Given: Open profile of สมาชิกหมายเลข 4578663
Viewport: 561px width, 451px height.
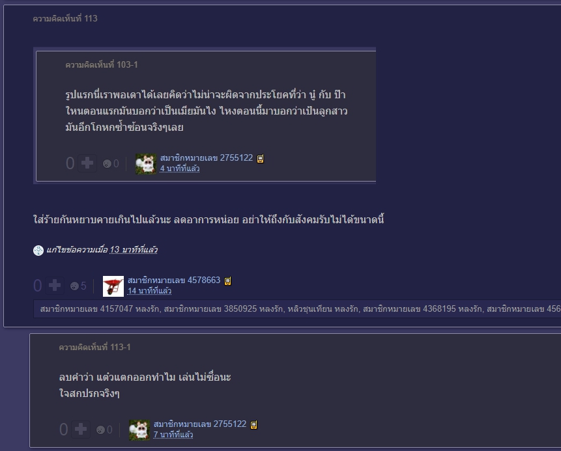Looking at the screenshot, I should pyautogui.click(x=174, y=280).
